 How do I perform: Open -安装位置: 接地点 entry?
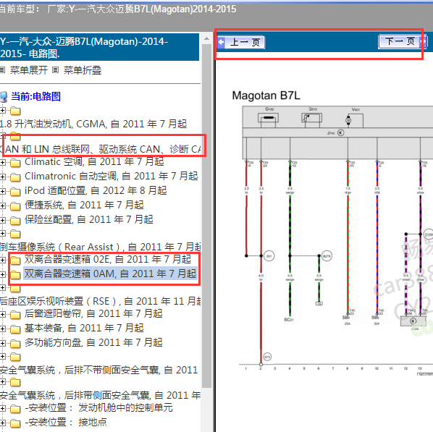66,422
